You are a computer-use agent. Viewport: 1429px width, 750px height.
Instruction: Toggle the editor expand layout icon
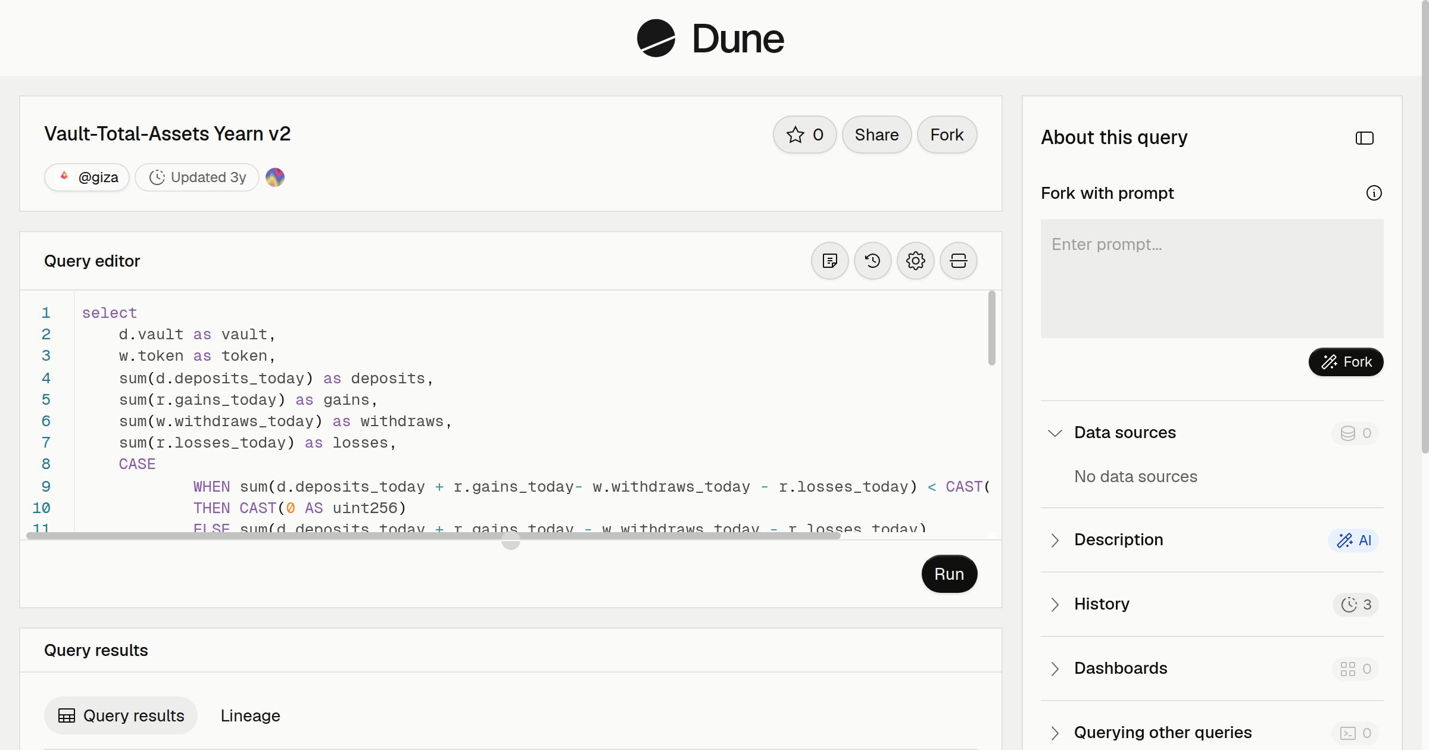[959, 261]
